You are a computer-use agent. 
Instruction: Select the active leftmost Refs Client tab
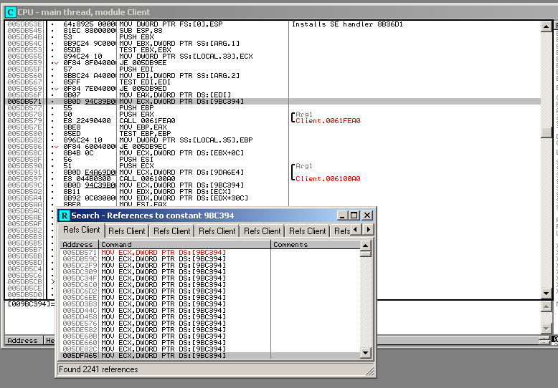click(x=82, y=230)
